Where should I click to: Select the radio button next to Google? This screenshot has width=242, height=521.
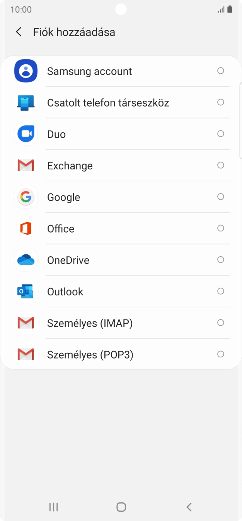point(220,197)
